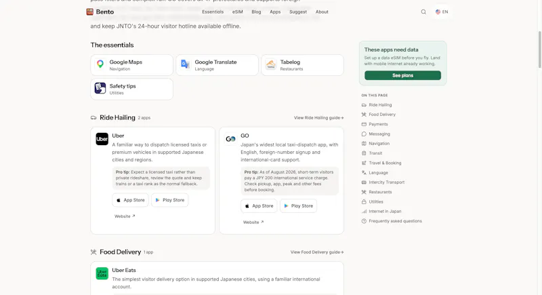Click the page vertical scrollbar thumb
The width and height of the screenshot is (542, 295).
click(x=539, y=49)
